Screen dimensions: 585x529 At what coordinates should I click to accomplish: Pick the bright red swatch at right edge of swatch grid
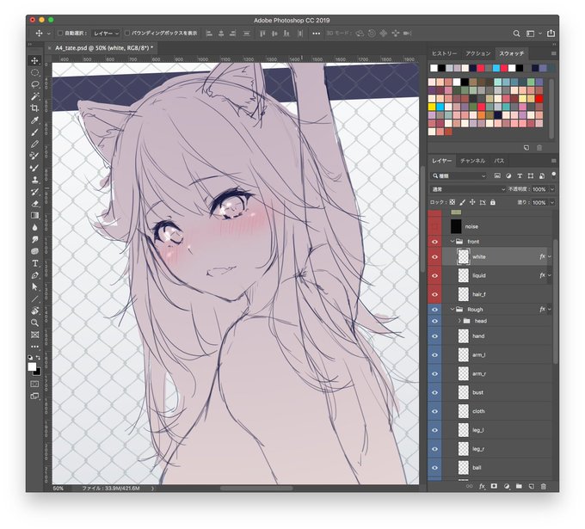pos(539,99)
